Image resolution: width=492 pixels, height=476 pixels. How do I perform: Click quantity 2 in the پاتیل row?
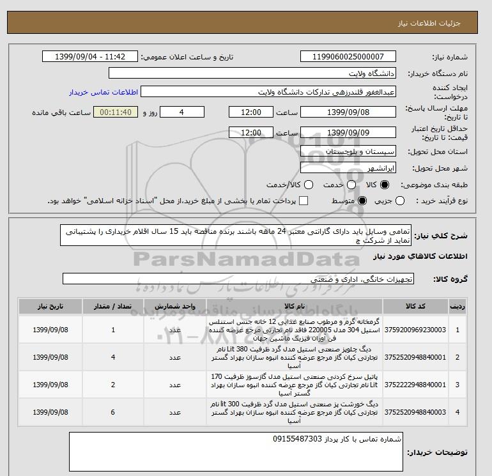tap(113, 385)
